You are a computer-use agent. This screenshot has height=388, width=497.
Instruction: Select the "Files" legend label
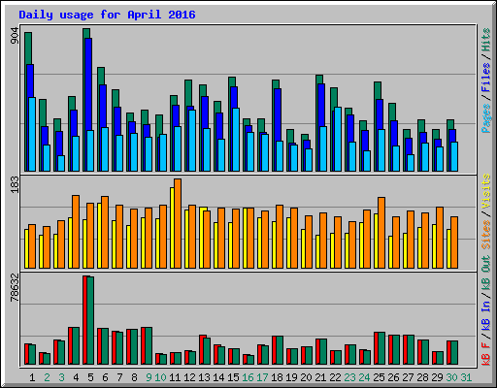(486, 78)
